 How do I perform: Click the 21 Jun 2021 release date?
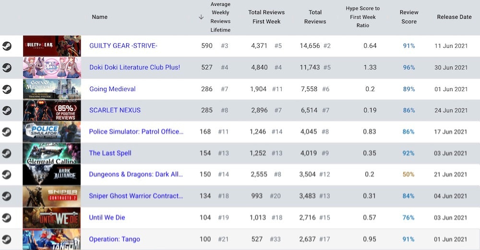[x=450, y=174]
